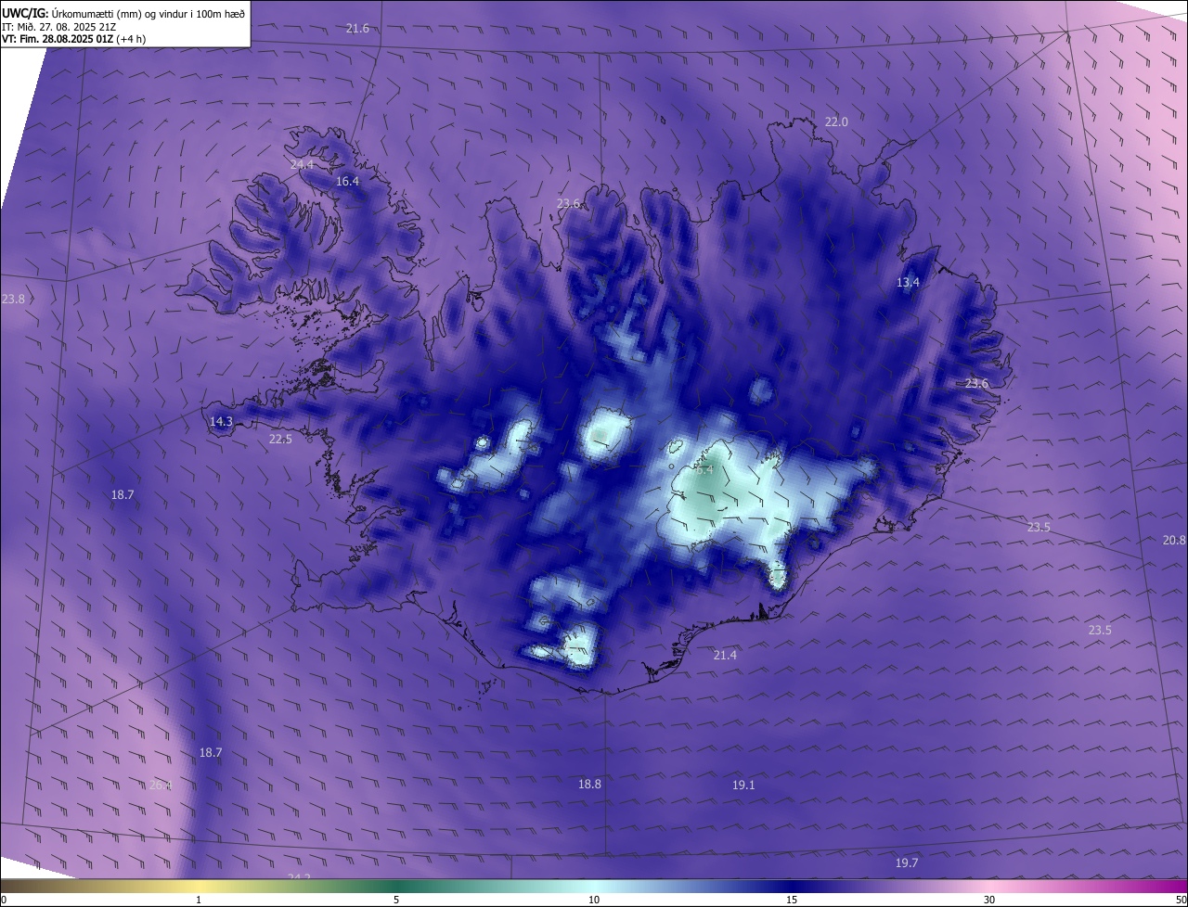
Task: Click the map value 19.1
Action: 743,786
